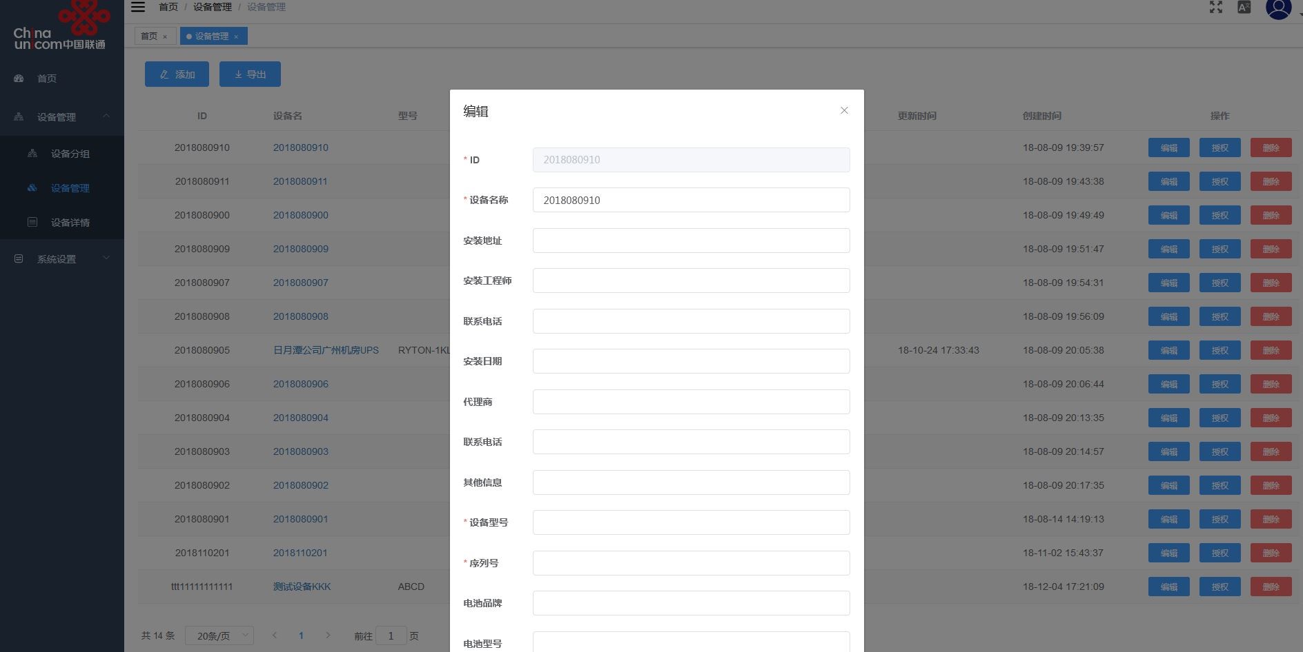Enter fullscreen mode via expand icon

1215,8
